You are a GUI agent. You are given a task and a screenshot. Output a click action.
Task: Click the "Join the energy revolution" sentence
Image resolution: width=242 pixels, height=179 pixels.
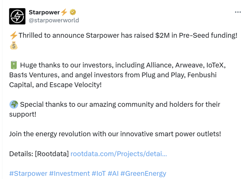(x=115, y=134)
